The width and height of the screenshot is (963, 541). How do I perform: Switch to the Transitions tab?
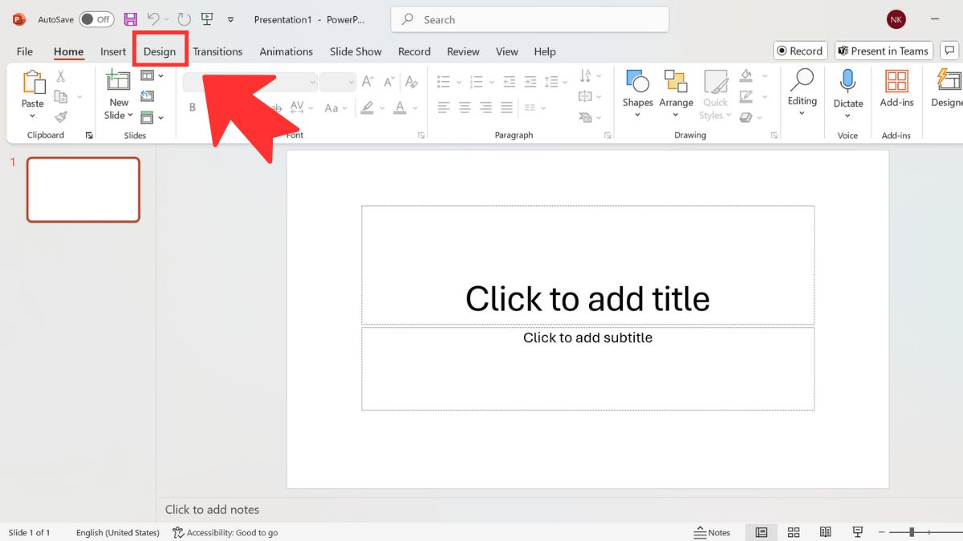(217, 51)
